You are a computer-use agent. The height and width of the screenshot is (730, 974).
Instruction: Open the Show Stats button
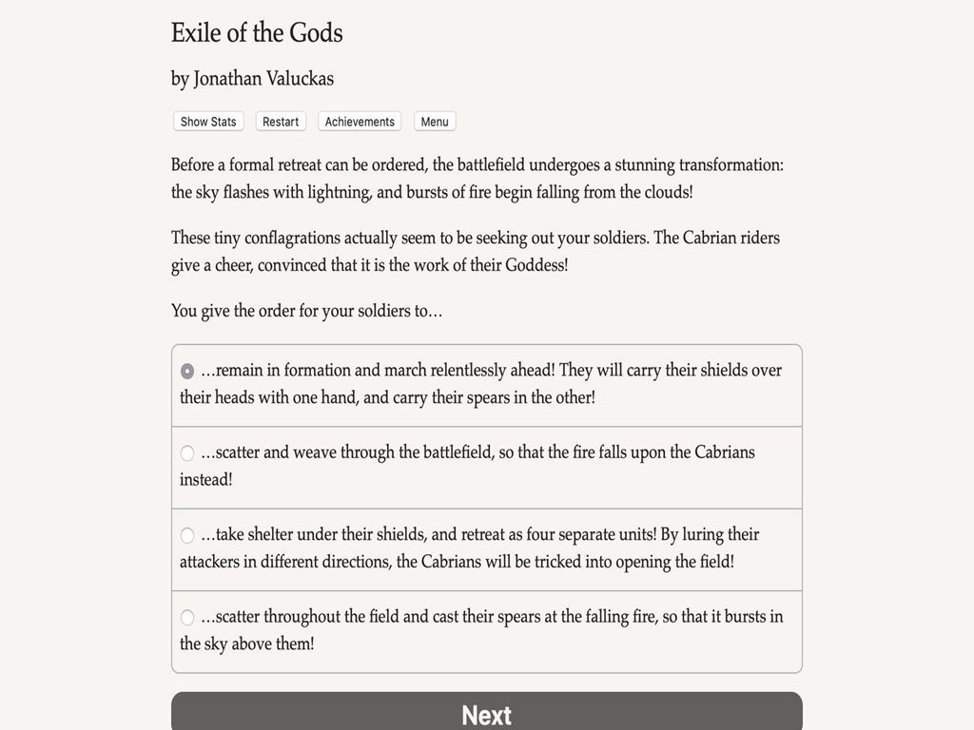pyautogui.click(x=208, y=122)
